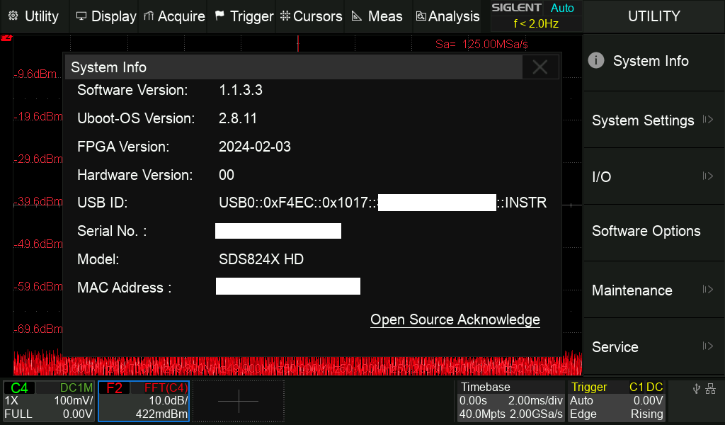Click the trigger position marker at top
Viewport: 725px width, 425px height.
(x=298, y=43)
